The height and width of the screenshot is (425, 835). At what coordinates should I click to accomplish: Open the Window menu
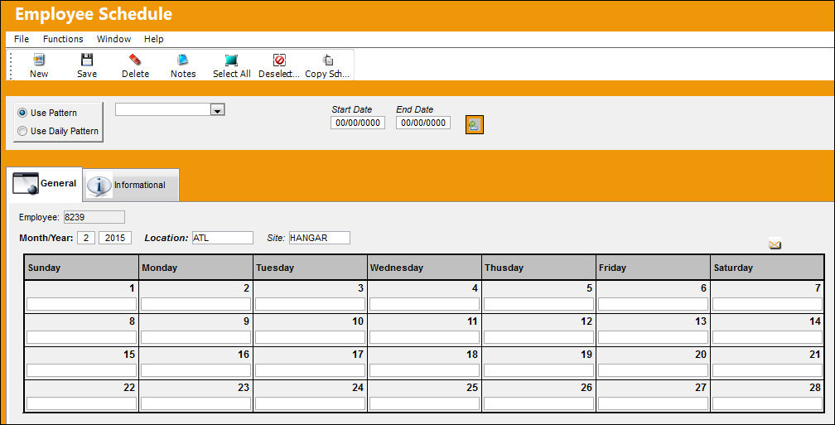pyautogui.click(x=113, y=39)
